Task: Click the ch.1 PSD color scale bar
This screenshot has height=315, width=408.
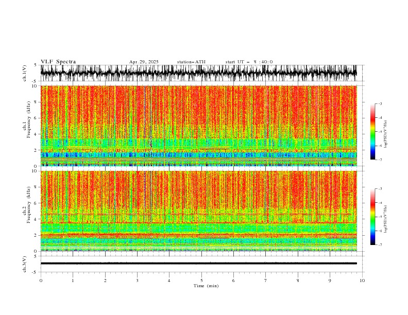Action: click(372, 132)
